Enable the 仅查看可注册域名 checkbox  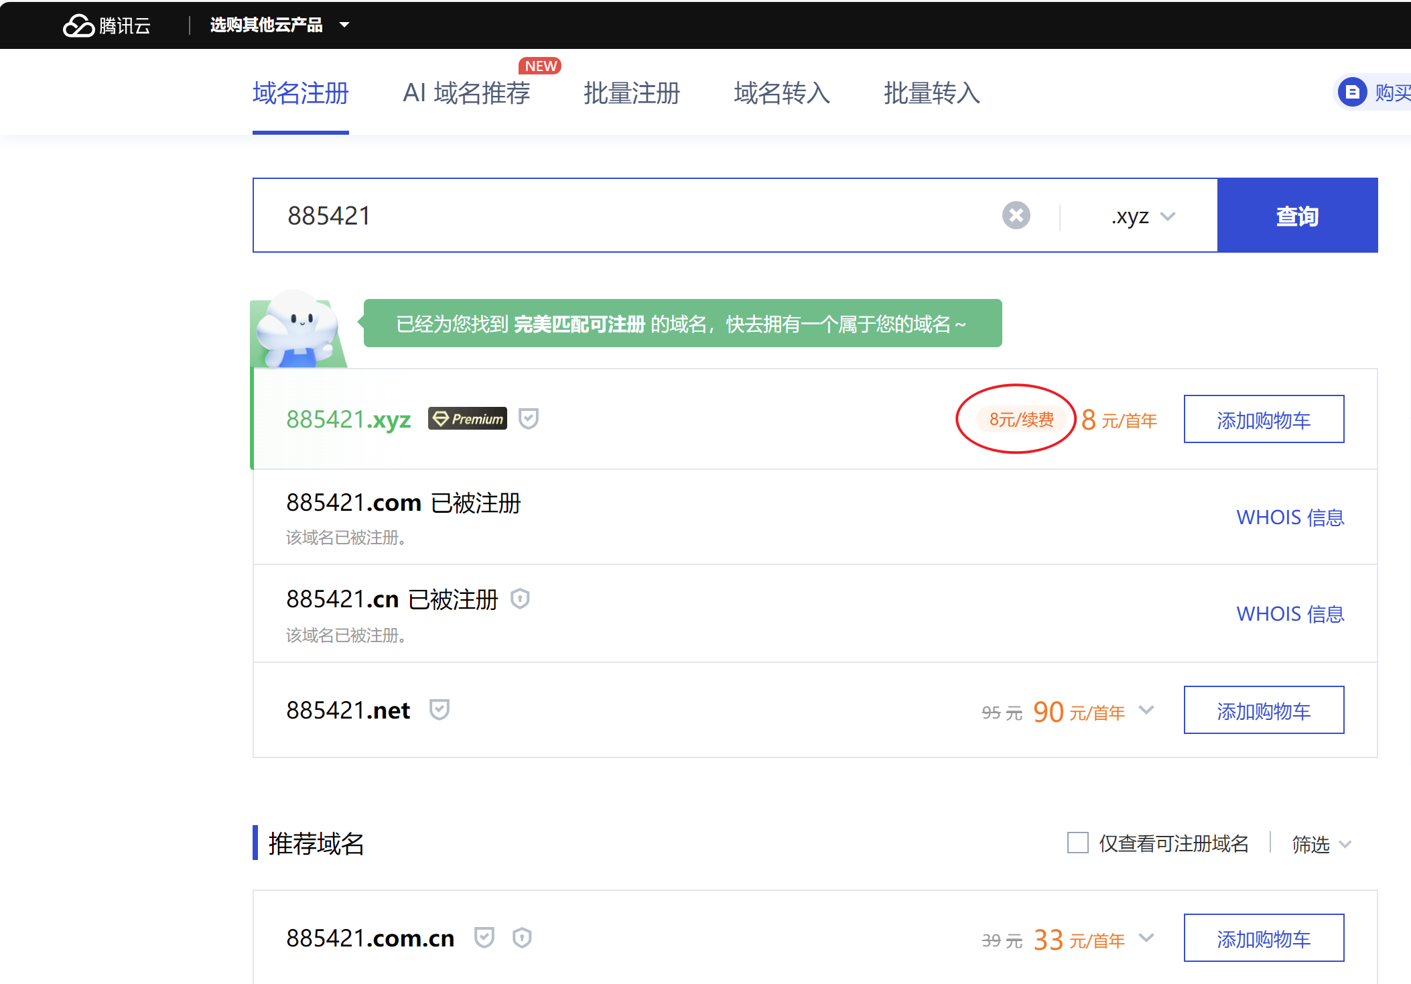point(1077,843)
